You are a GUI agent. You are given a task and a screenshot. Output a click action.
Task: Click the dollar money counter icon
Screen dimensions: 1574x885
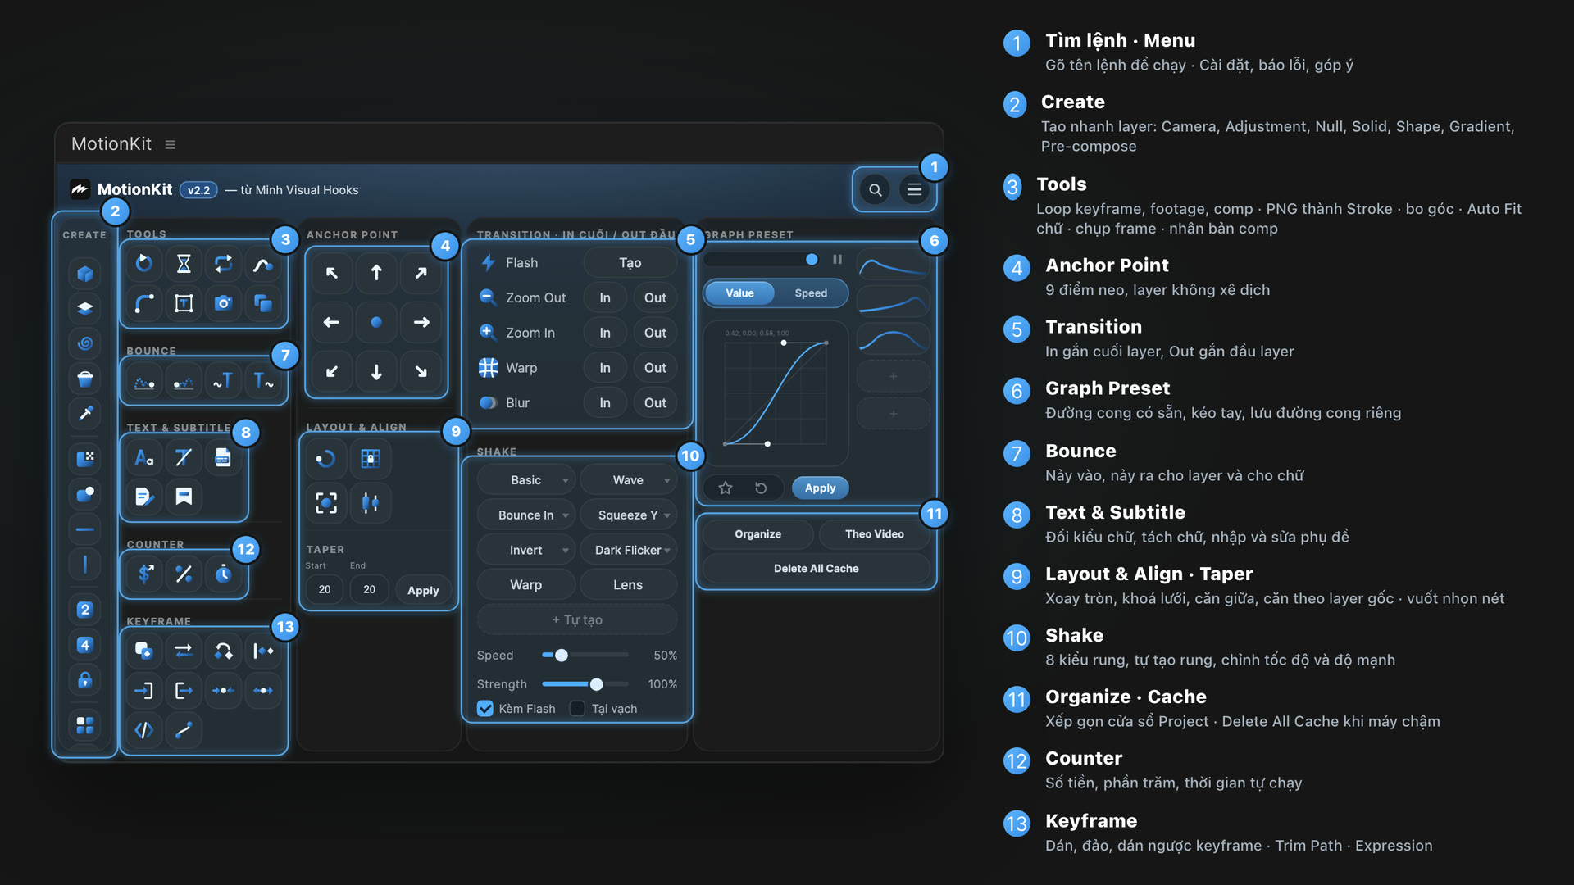(144, 574)
